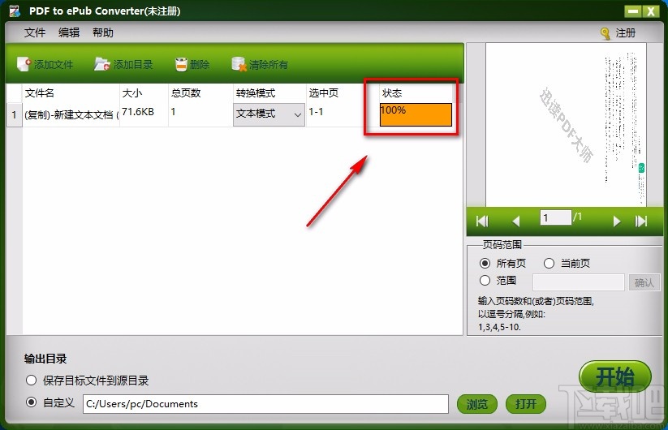This screenshot has height=430, width=668.
Task: Click the key icon beside 注册
Action: pos(605,33)
